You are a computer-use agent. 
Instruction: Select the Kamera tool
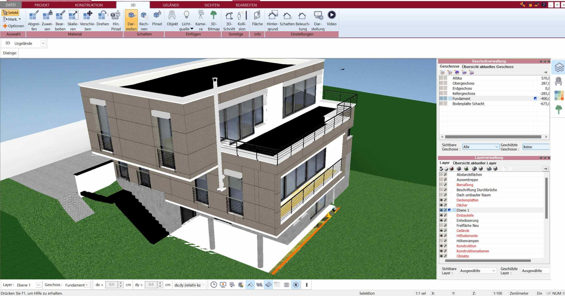click(200, 19)
